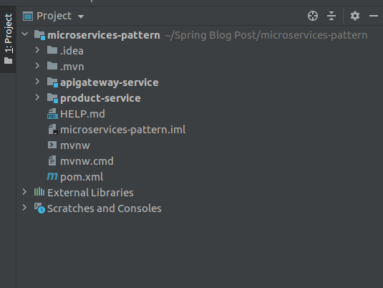Click the Markdown icon beside HELP.md
The image size is (383, 288).
[52, 114]
